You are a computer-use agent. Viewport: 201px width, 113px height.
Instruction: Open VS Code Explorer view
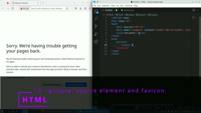(96, 12)
